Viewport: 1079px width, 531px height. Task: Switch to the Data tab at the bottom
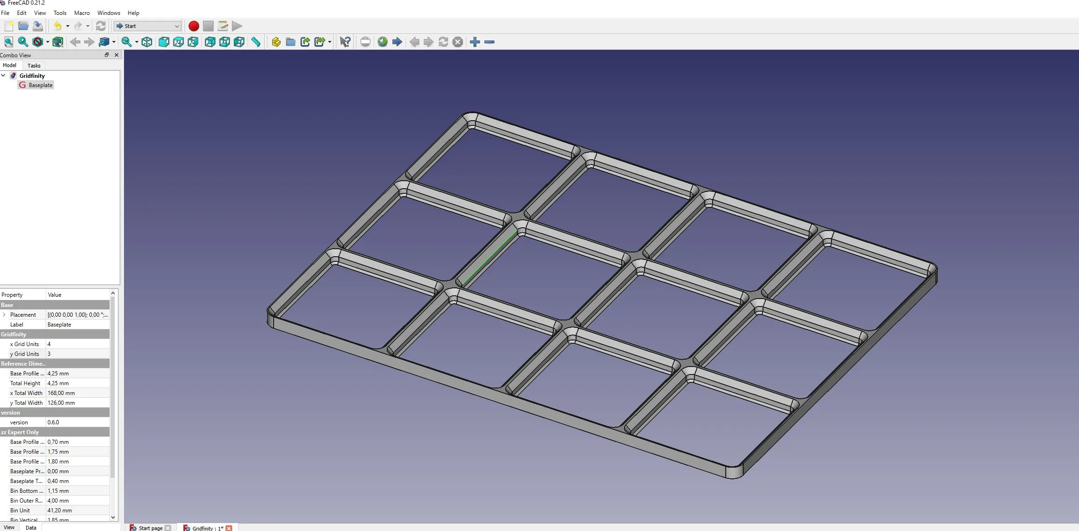click(31, 527)
